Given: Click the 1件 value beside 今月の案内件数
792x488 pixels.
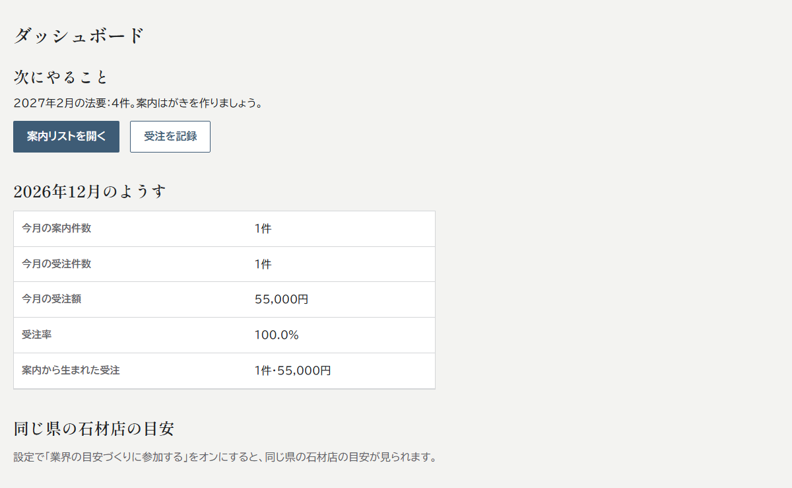Looking at the screenshot, I should tap(263, 228).
